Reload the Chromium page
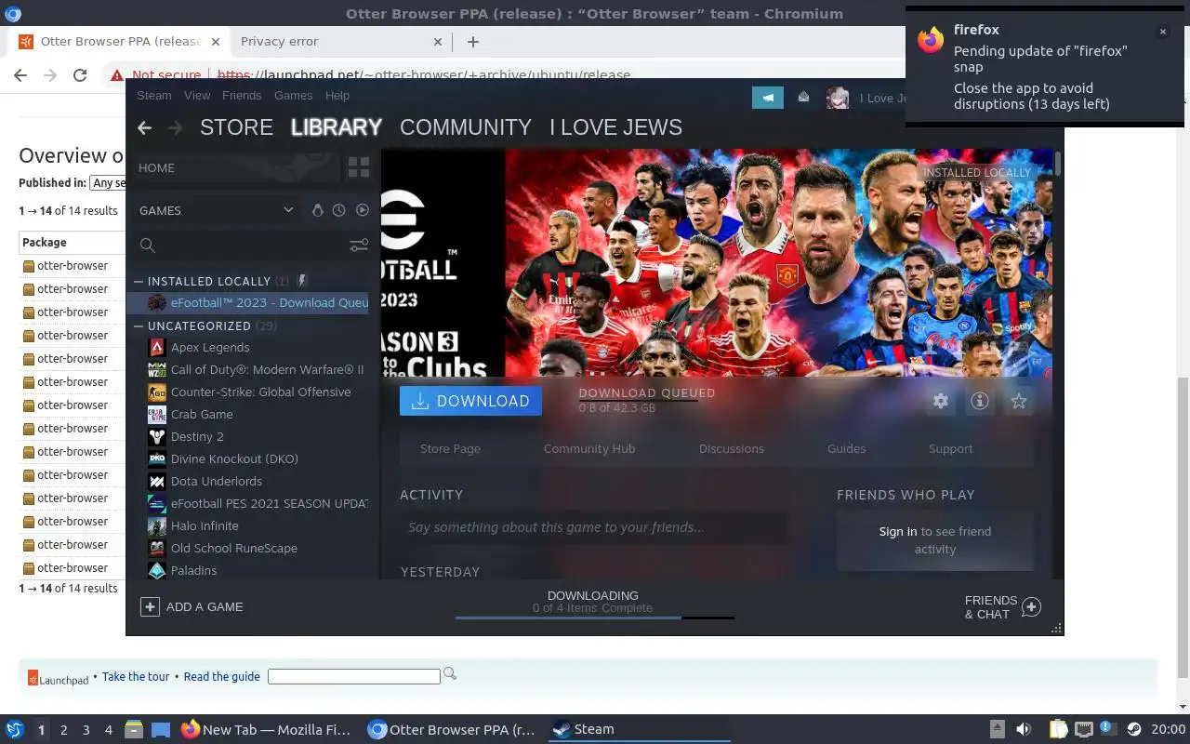Viewport: 1190px width, 744px height. click(80, 75)
